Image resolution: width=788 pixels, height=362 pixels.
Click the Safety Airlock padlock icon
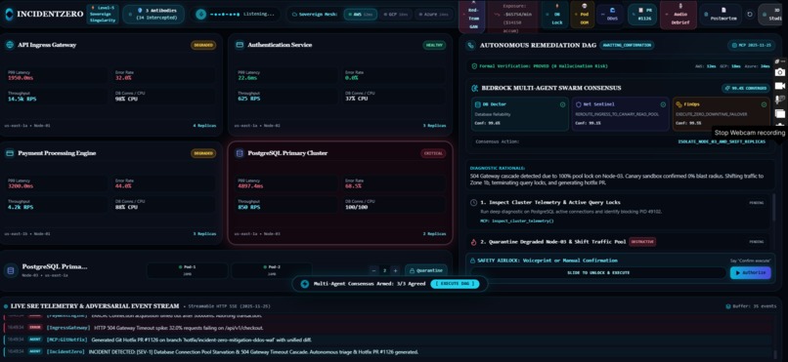pyautogui.click(x=472, y=261)
